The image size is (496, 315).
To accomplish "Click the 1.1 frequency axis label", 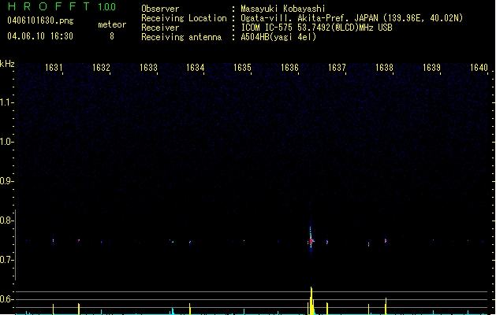I will click(x=7, y=102).
